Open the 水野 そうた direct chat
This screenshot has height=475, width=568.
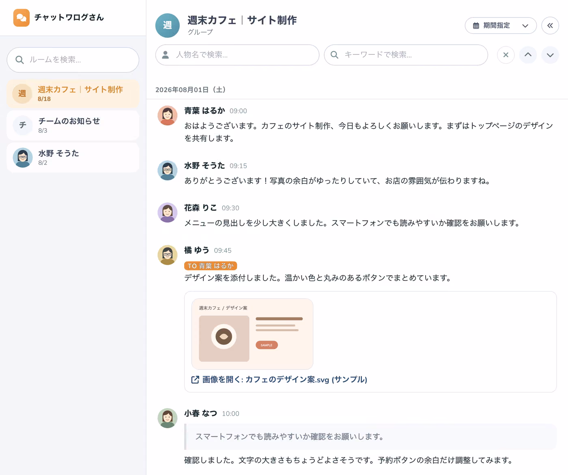click(73, 158)
